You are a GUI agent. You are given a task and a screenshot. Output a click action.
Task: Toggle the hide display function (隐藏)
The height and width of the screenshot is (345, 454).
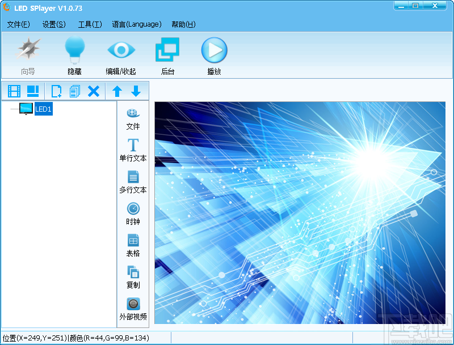74,54
